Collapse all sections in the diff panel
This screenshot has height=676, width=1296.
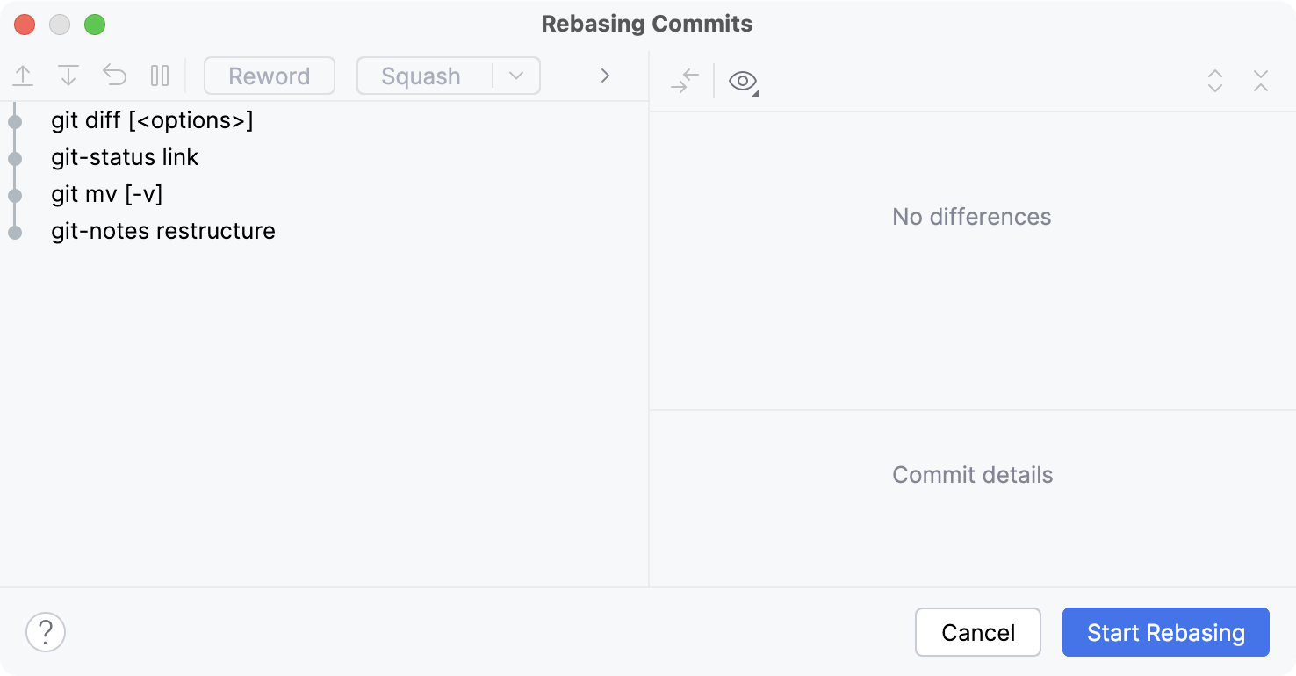tap(1261, 81)
